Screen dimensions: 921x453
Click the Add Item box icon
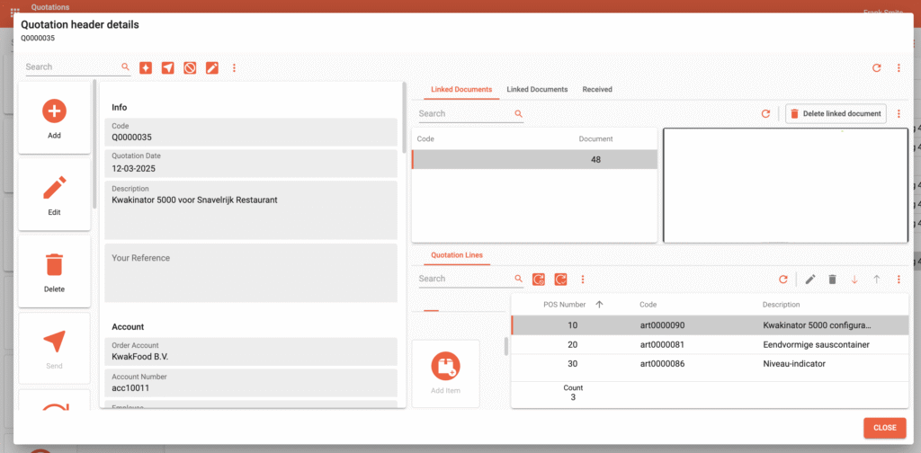(445, 366)
